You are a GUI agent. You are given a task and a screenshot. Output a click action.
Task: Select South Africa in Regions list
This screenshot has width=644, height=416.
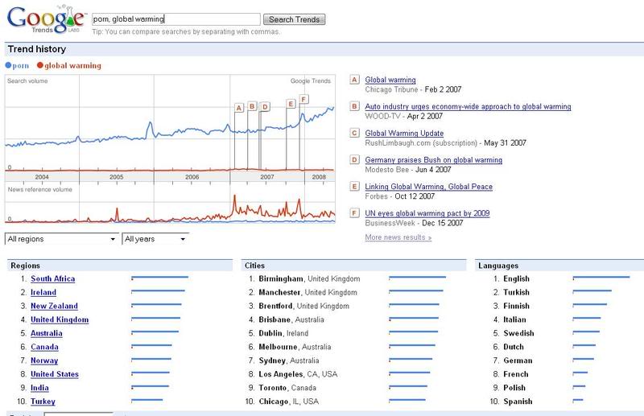pyautogui.click(x=52, y=279)
